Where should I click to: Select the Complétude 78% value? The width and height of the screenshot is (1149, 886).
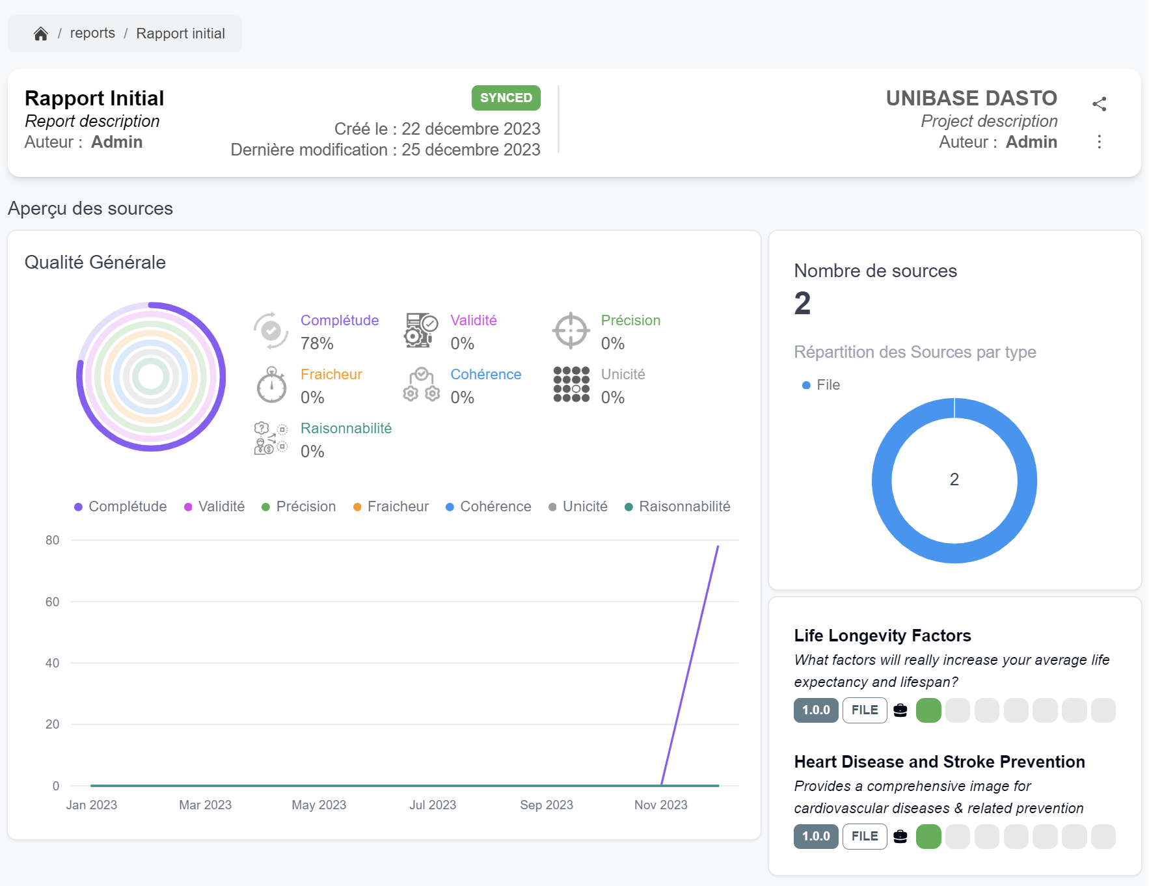(x=317, y=343)
